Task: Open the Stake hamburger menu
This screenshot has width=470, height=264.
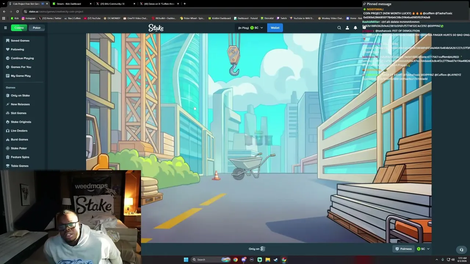Action: (6, 28)
